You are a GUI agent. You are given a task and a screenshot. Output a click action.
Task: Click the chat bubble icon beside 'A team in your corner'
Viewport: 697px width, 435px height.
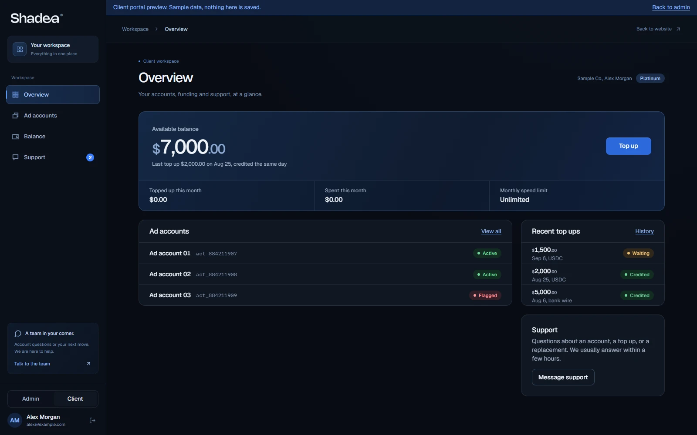point(18,334)
